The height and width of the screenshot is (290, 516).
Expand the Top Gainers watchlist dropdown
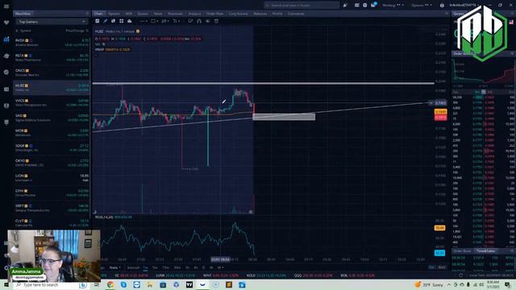(x=52, y=22)
